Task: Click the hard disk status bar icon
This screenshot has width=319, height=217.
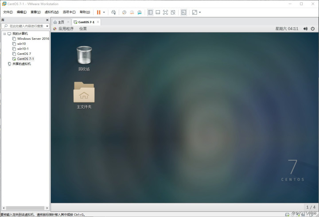Action: click(x=287, y=214)
